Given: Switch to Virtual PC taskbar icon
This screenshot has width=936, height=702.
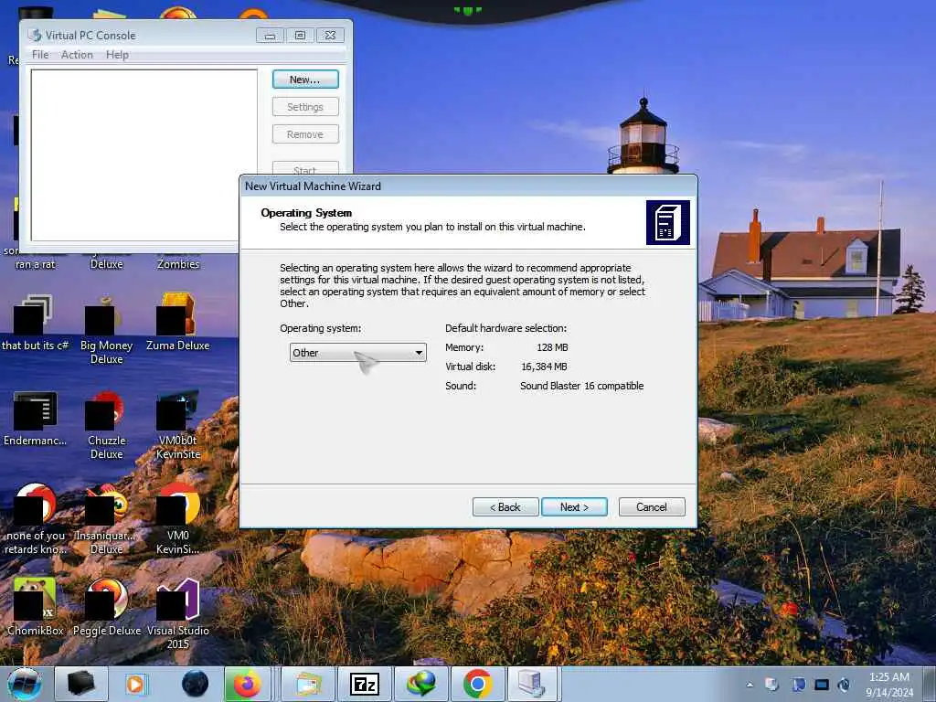Looking at the screenshot, I should (x=532, y=684).
